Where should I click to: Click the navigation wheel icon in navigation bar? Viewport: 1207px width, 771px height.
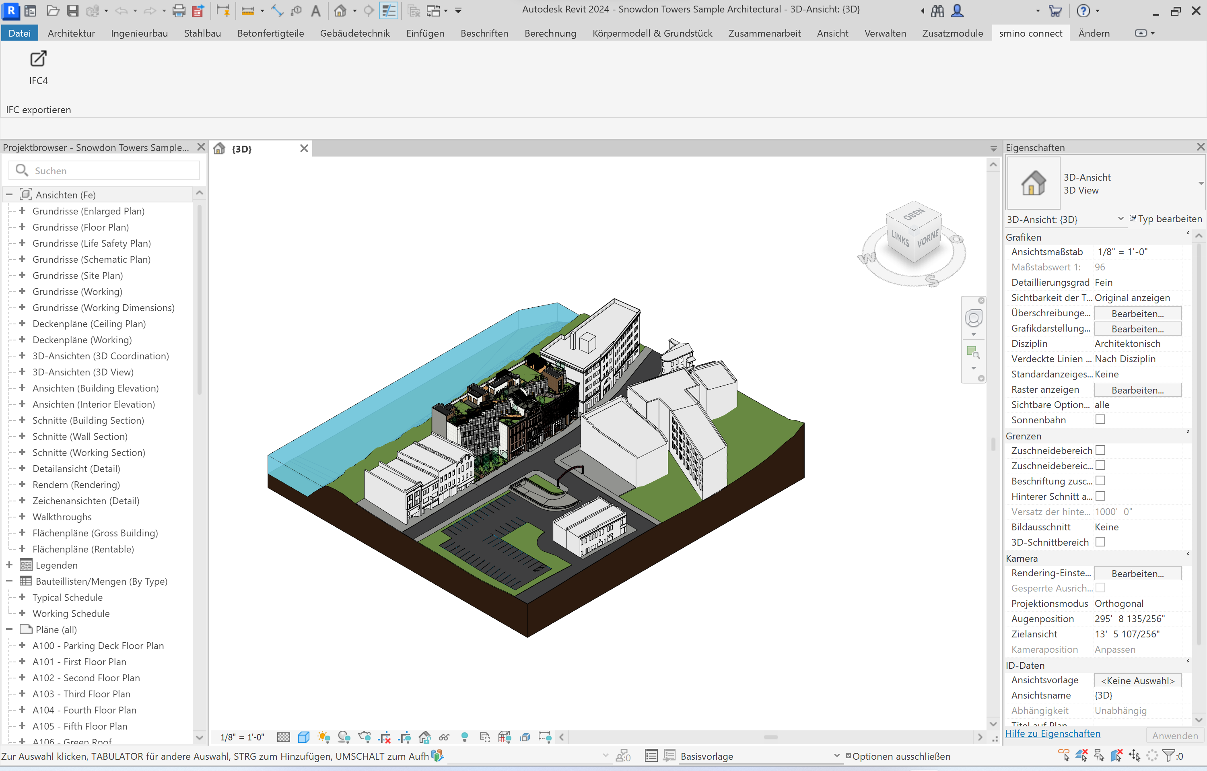973,318
